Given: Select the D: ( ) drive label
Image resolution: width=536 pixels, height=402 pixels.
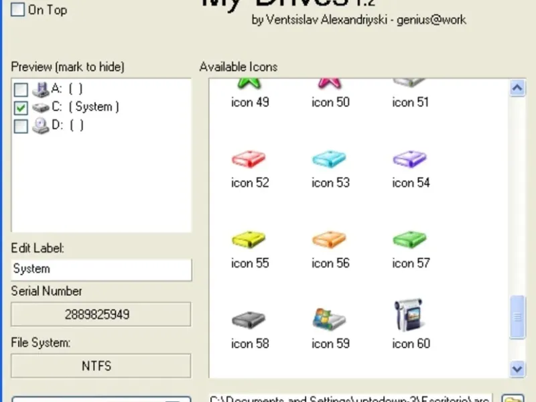Looking at the screenshot, I should [68, 125].
